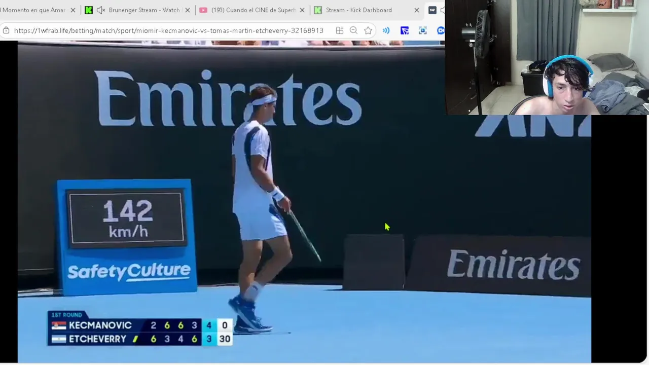The width and height of the screenshot is (649, 365).
Task: Open the install app icon in address bar
Action: tap(339, 31)
